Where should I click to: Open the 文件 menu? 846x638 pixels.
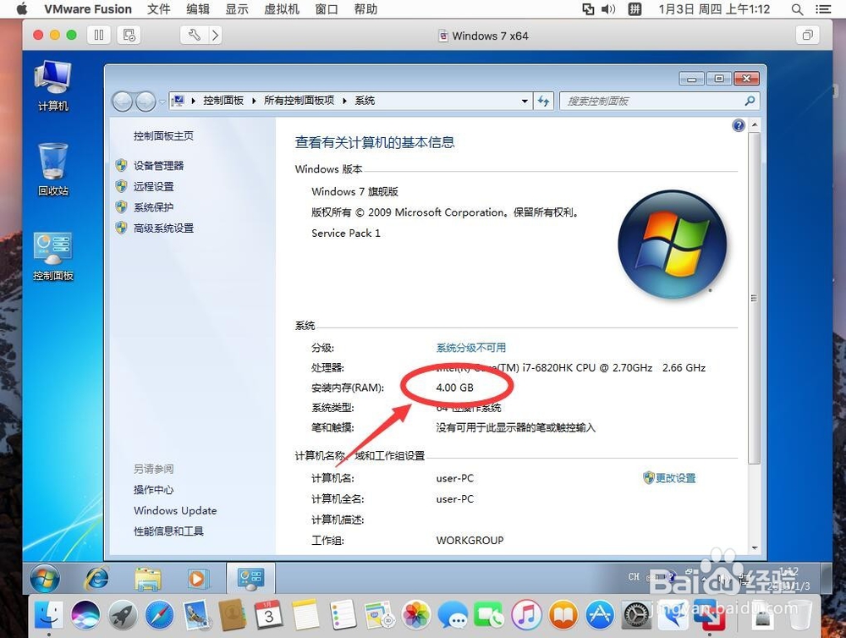click(159, 9)
